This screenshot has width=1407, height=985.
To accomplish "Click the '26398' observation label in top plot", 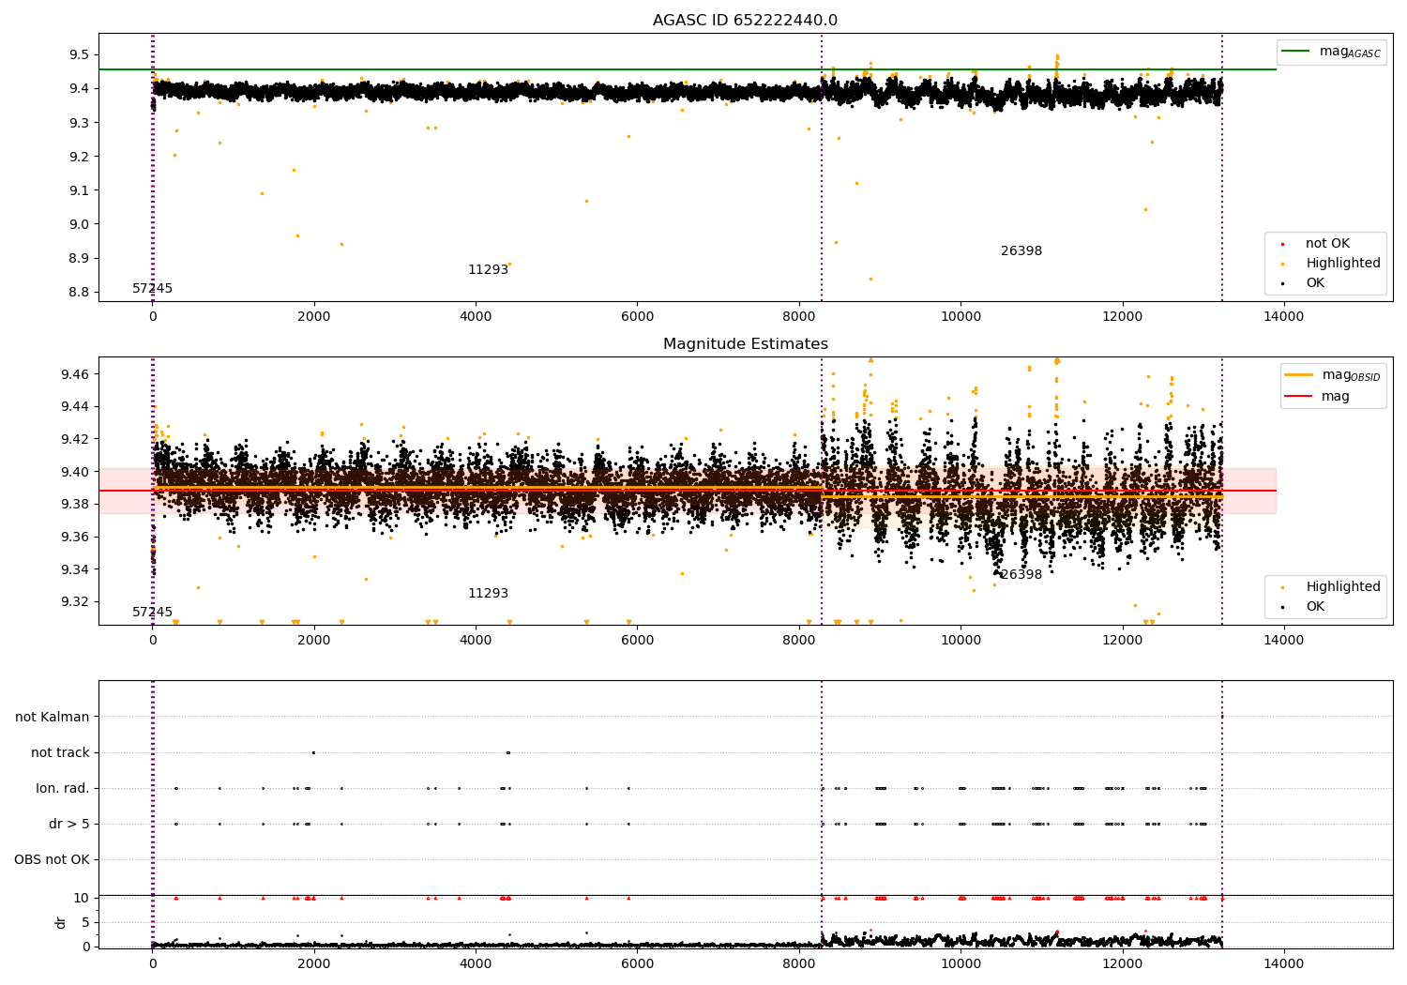I will coord(1021,251).
